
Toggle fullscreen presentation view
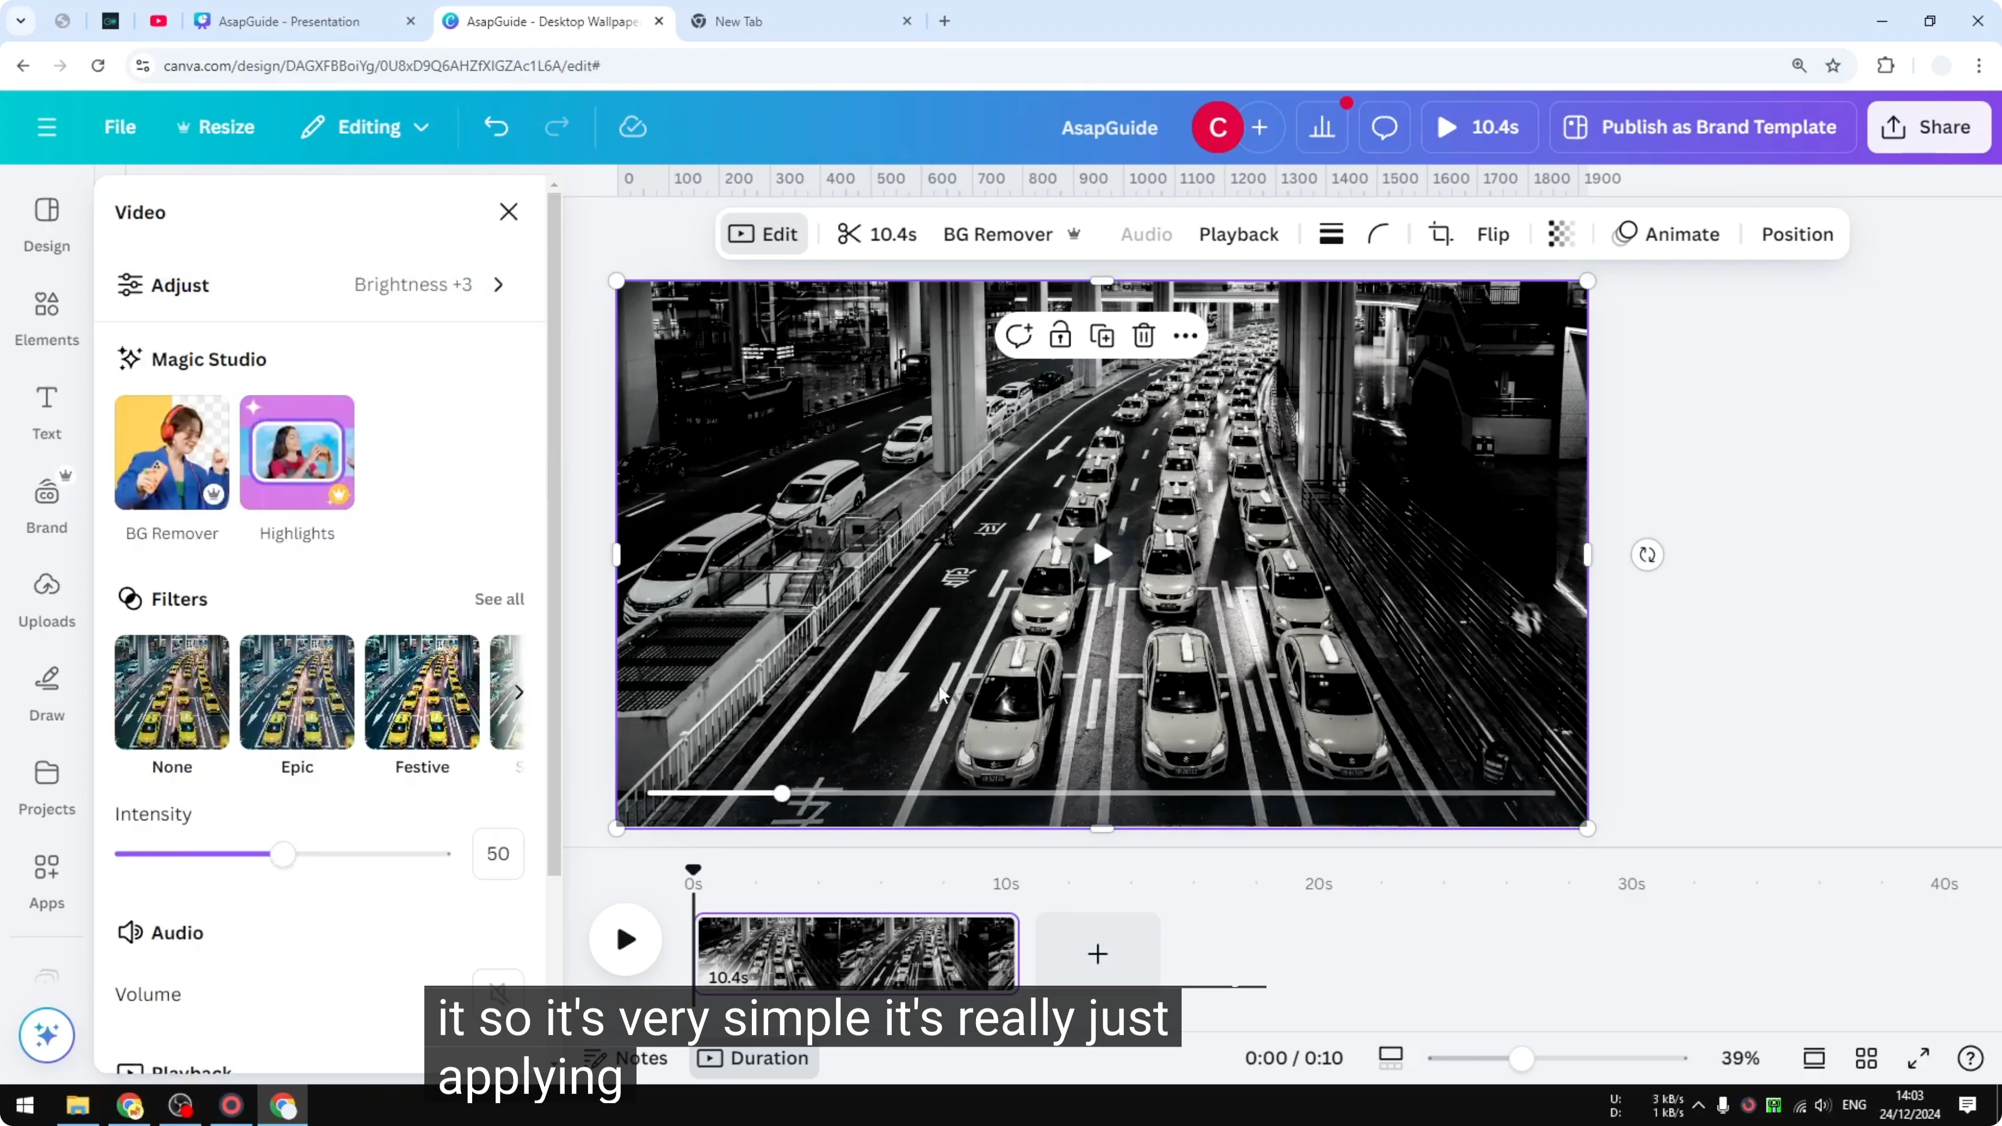tap(1918, 1057)
